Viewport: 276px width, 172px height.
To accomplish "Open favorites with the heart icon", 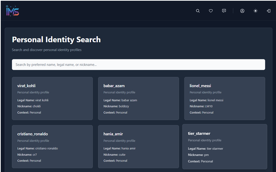I will click(211, 11).
